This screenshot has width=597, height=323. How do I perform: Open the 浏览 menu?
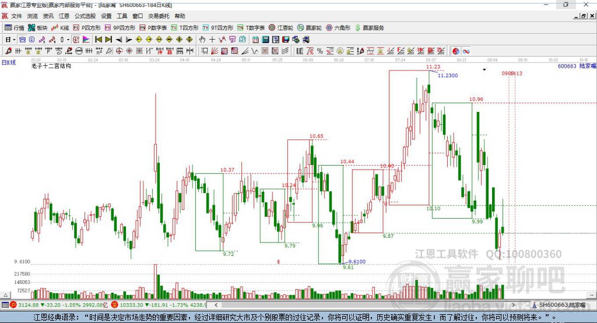[x=33, y=16]
